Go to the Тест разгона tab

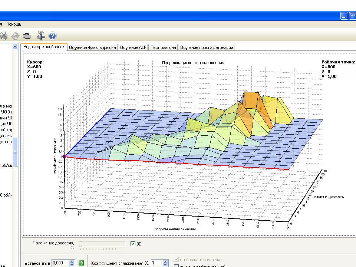point(163,47)
